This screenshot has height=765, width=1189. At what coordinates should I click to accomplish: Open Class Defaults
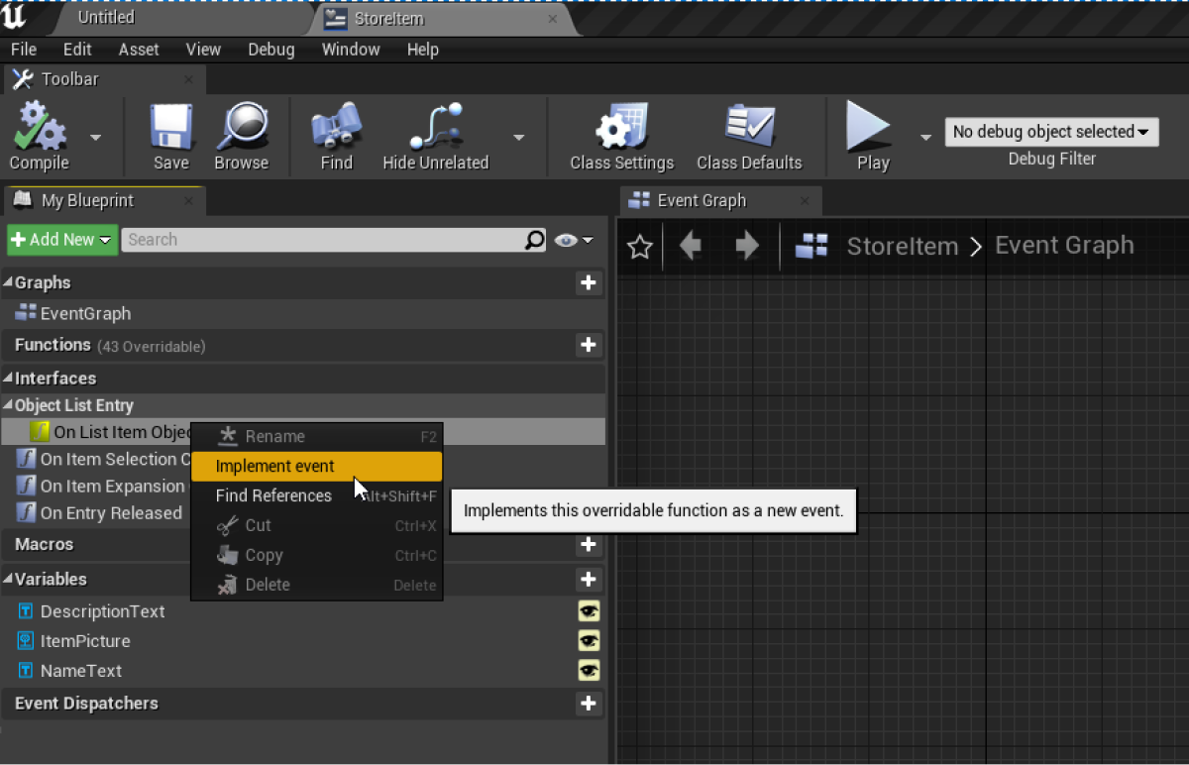pyautogui.click(x=749, y=129)
